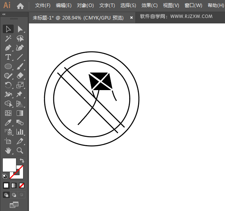The width and height of the screenshot is (225, 211).
Task: Open the 效果(C) menu
Action: [149, 6]
